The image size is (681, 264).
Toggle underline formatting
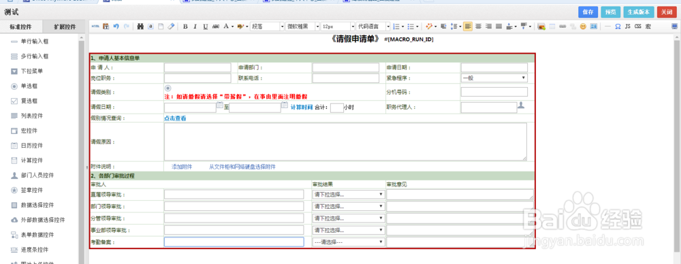(x=206, y=27)
